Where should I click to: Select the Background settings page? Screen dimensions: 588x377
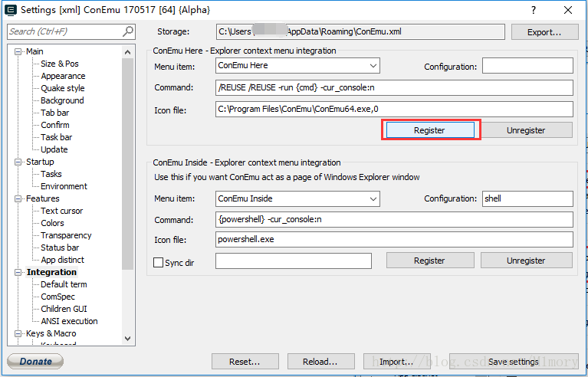62,100
